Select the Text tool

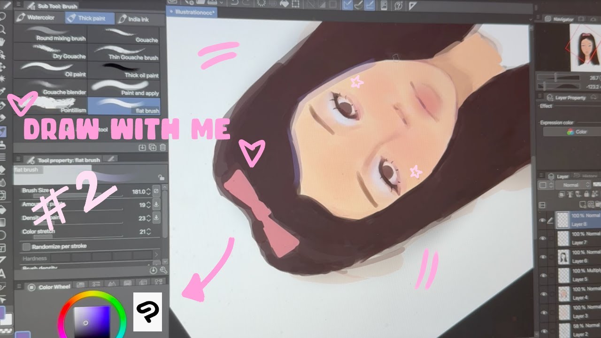[x=2, y=274]
